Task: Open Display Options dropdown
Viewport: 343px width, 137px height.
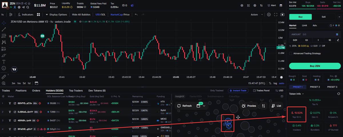Action: pos(56,15)
